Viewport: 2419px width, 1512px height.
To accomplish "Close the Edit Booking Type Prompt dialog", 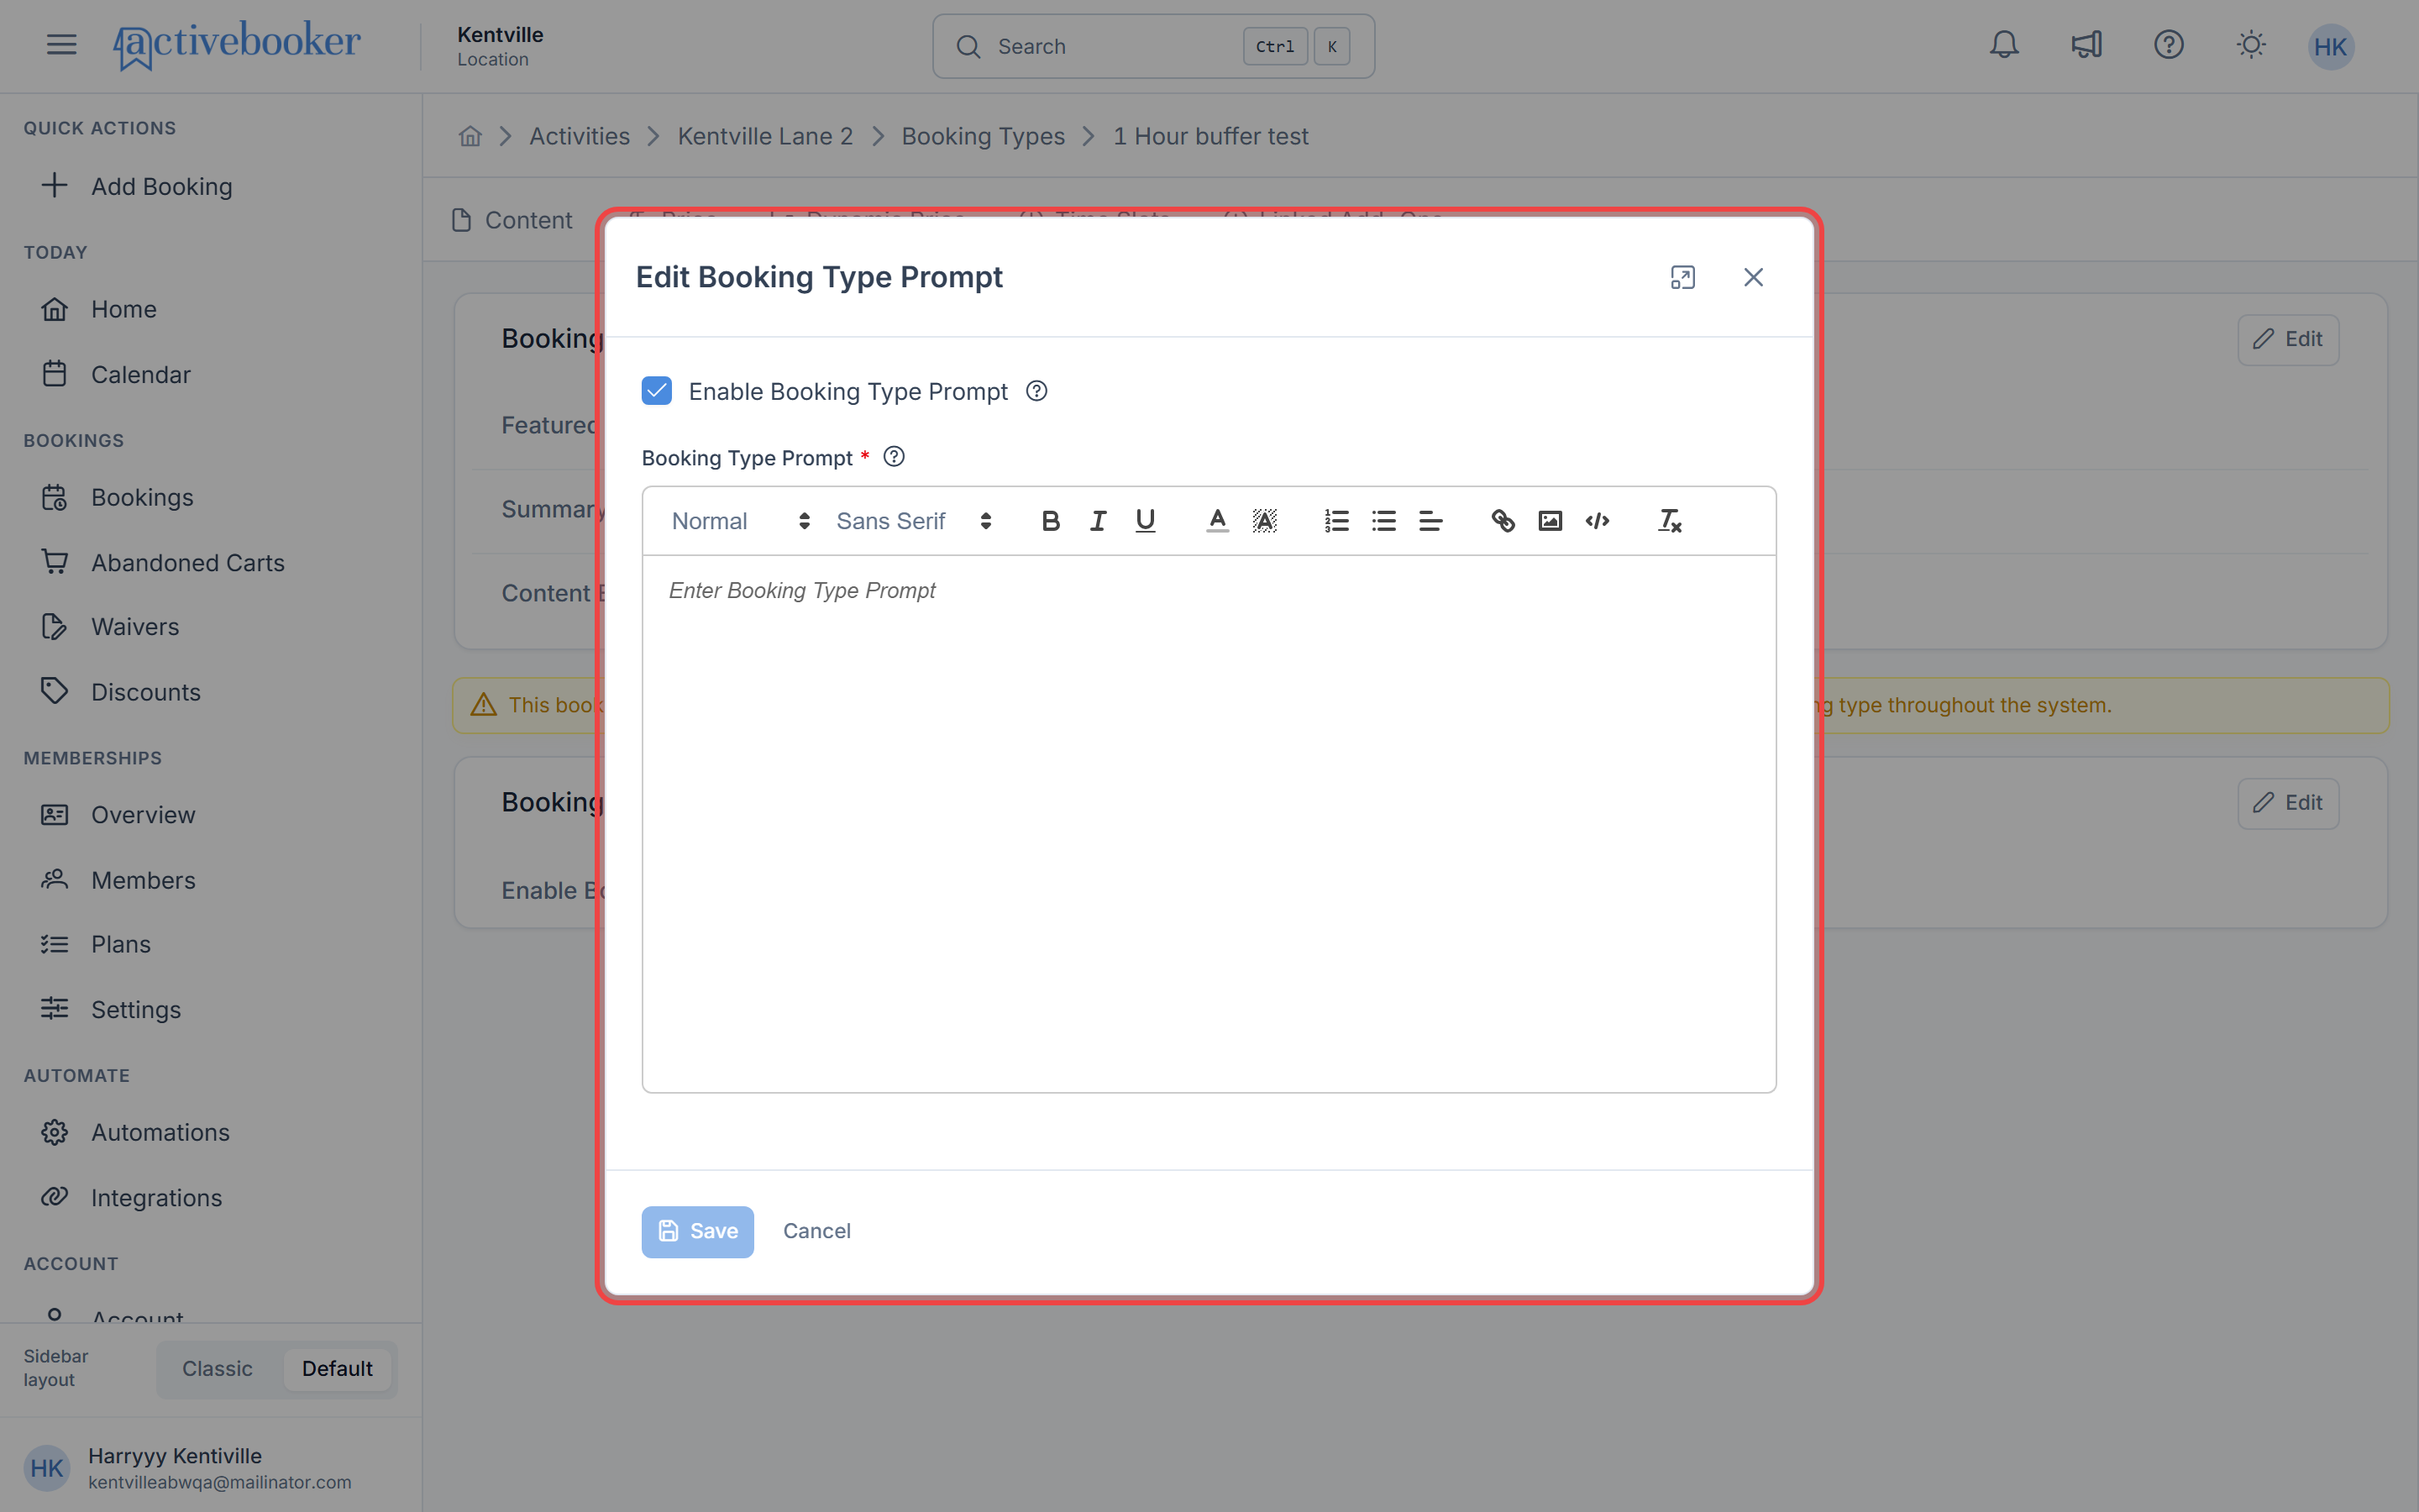I will coord(1753,277).
